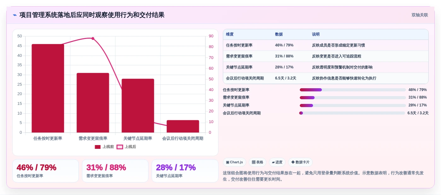Viewport: 441px width, 195px height.
Task: Toggle the 上线前 legend swatch
Action: pyautogui.click(x=98, y=147)
